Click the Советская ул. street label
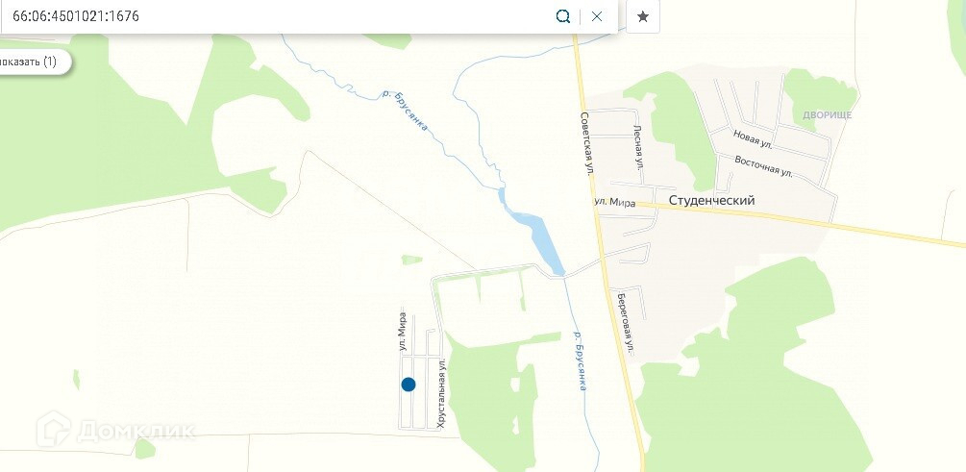This screenshot has width=966, height=472. [586, 145]
